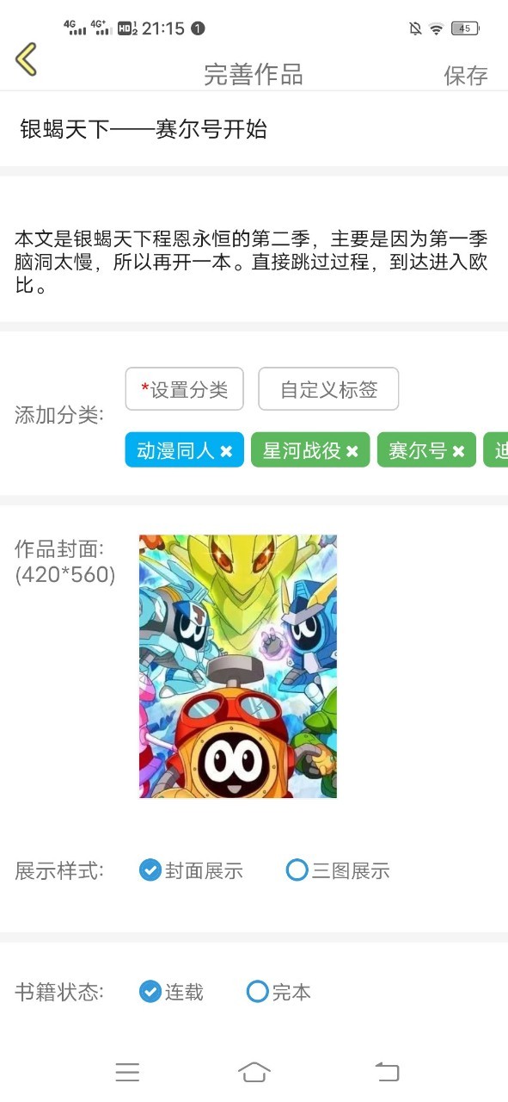The image size is (508, 1102).
Task: Tap the partially visible green tag
Action: pyautogui.click(x=496, y=450)
